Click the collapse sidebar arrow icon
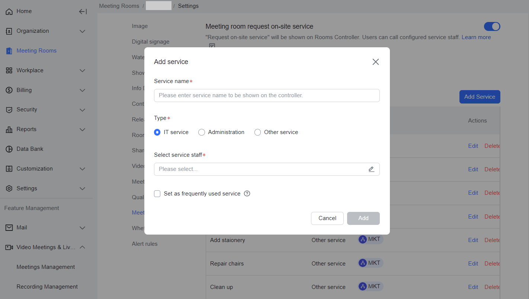Viewport: 529px width, 299px height. click(83, 12)
